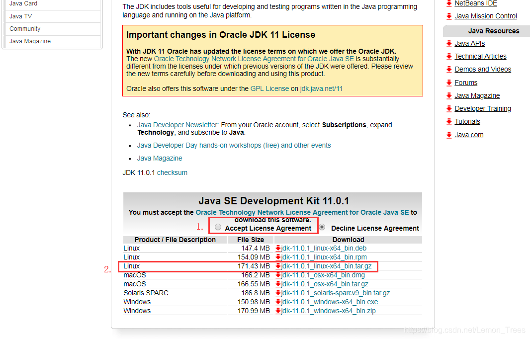This screenshot has width=530, height=339.
Task: Download jdk-11.0.1_windows-x64_bin.zip file link
Action: tap(329, 311)
